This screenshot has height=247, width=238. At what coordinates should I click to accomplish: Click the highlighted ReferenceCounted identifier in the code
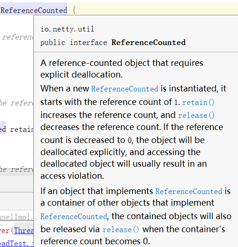tap(34, 11)
